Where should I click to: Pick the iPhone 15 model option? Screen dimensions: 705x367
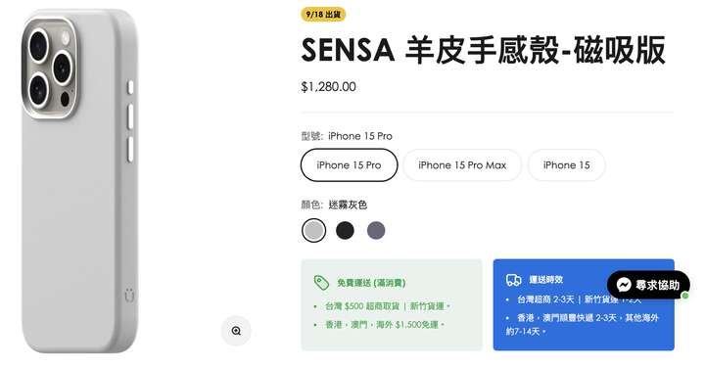(566, 164)
